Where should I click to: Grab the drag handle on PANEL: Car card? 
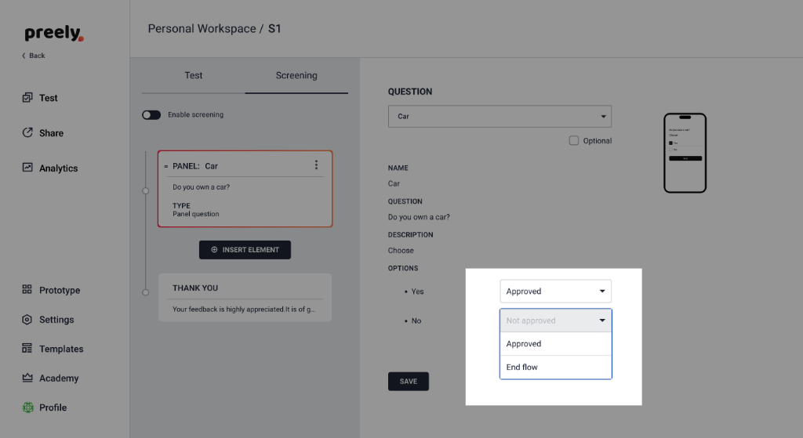(x=166, y=166)
